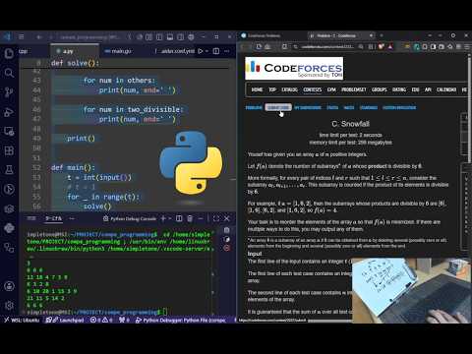The width and height of the screenshot is (472, 354).
Task: Open the STANDINGS contest sub-tab
Action: 369,107
